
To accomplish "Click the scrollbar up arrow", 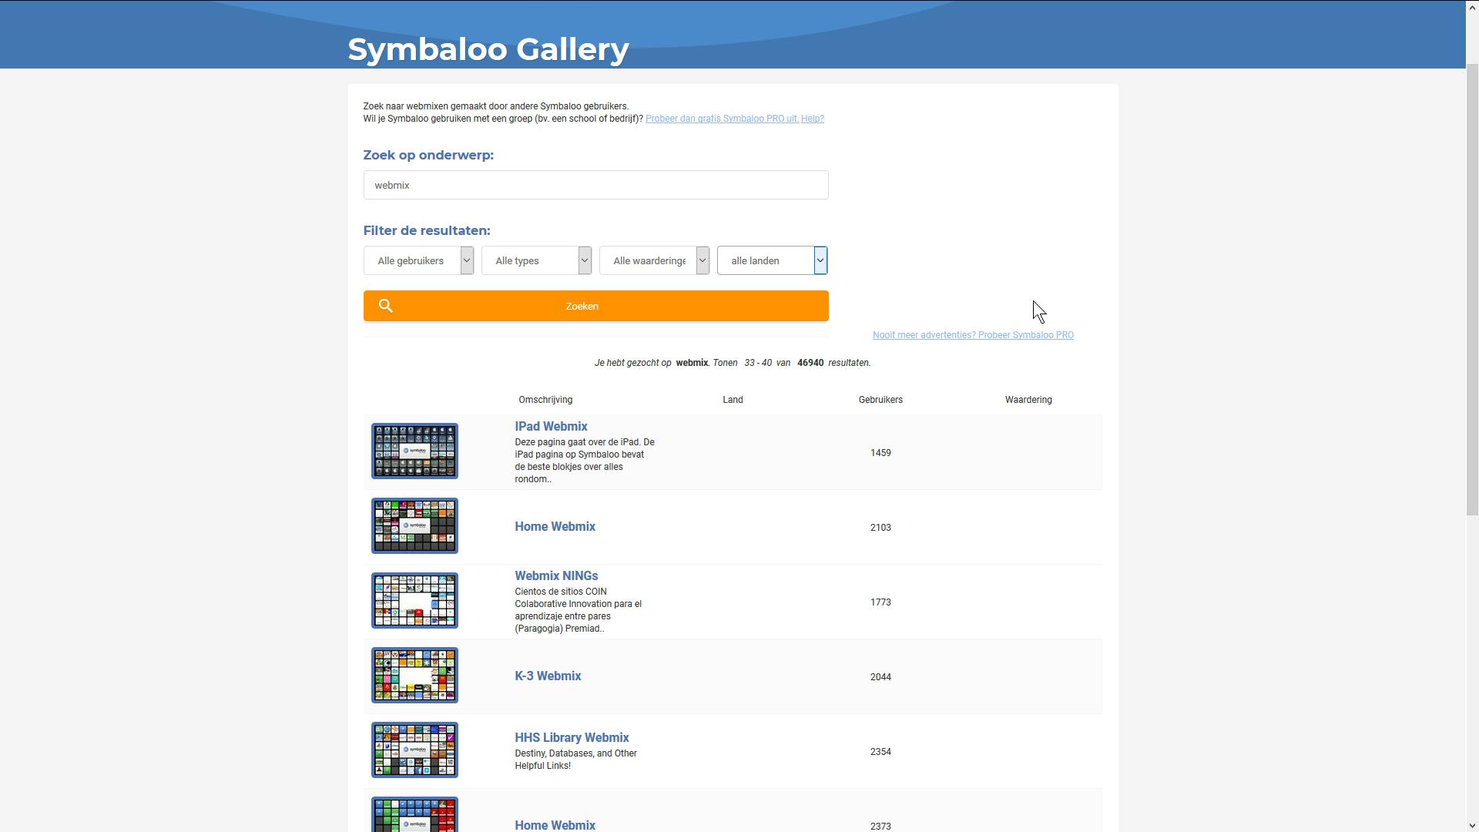I will 1472,6.
